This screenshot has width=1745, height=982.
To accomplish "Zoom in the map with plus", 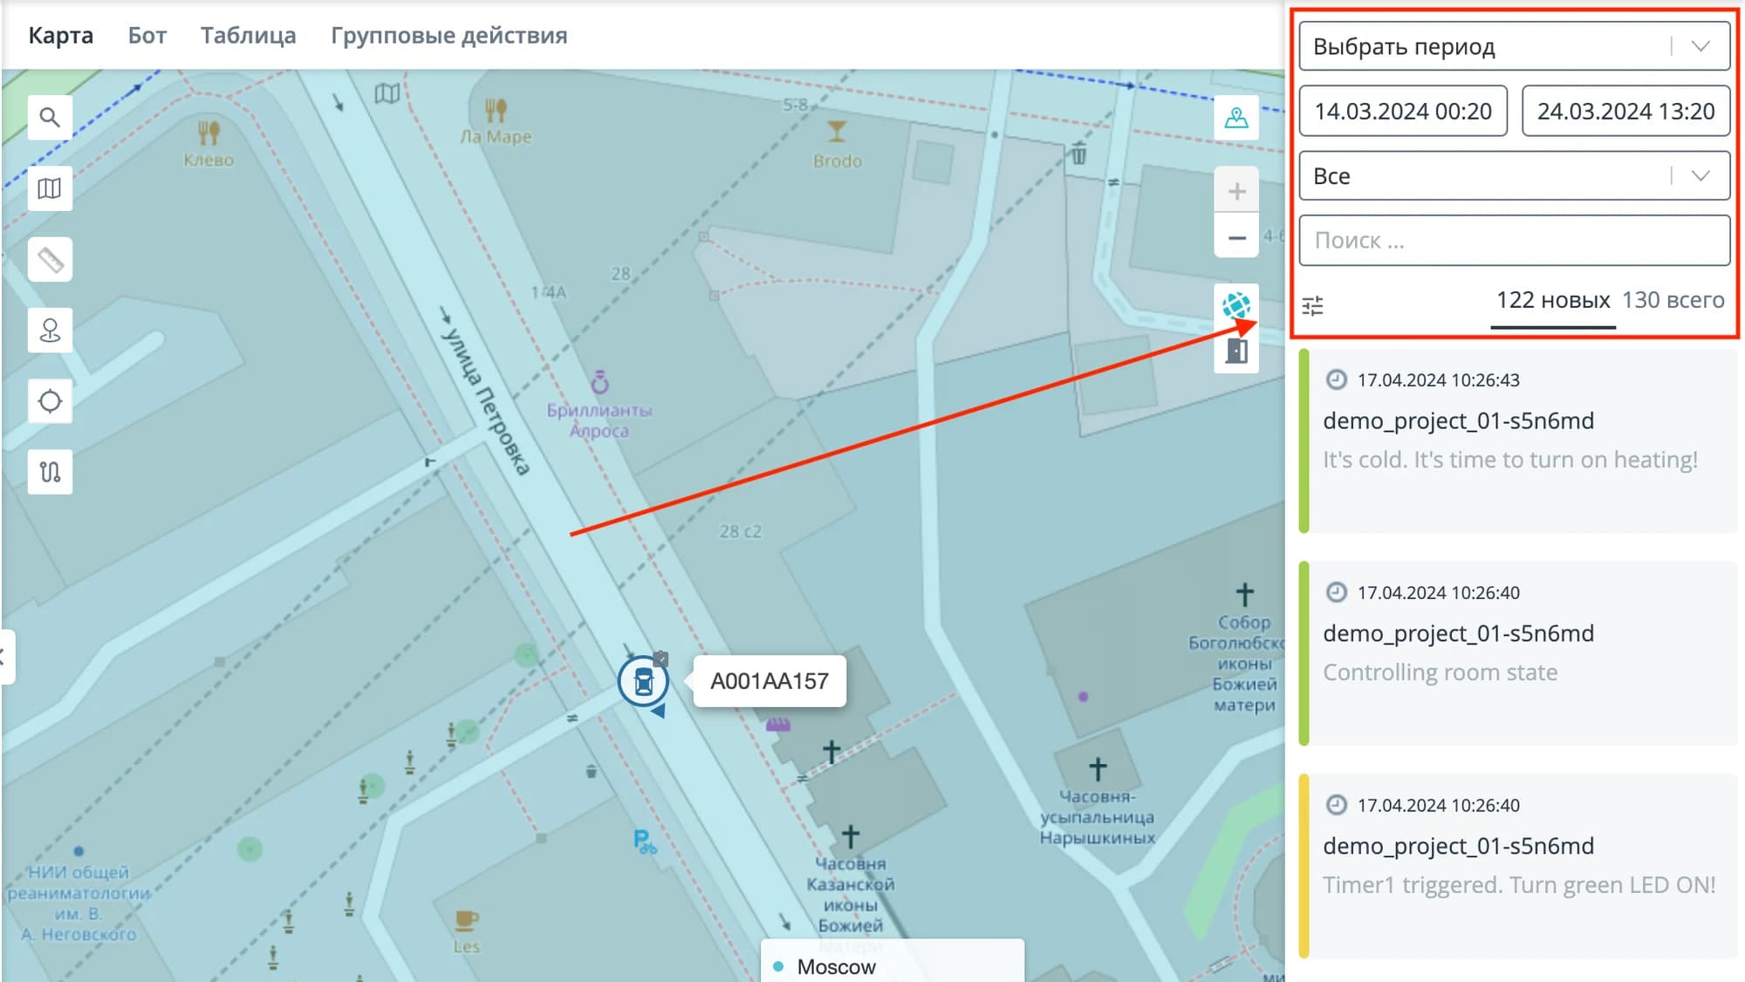I will pos(1235,191).
